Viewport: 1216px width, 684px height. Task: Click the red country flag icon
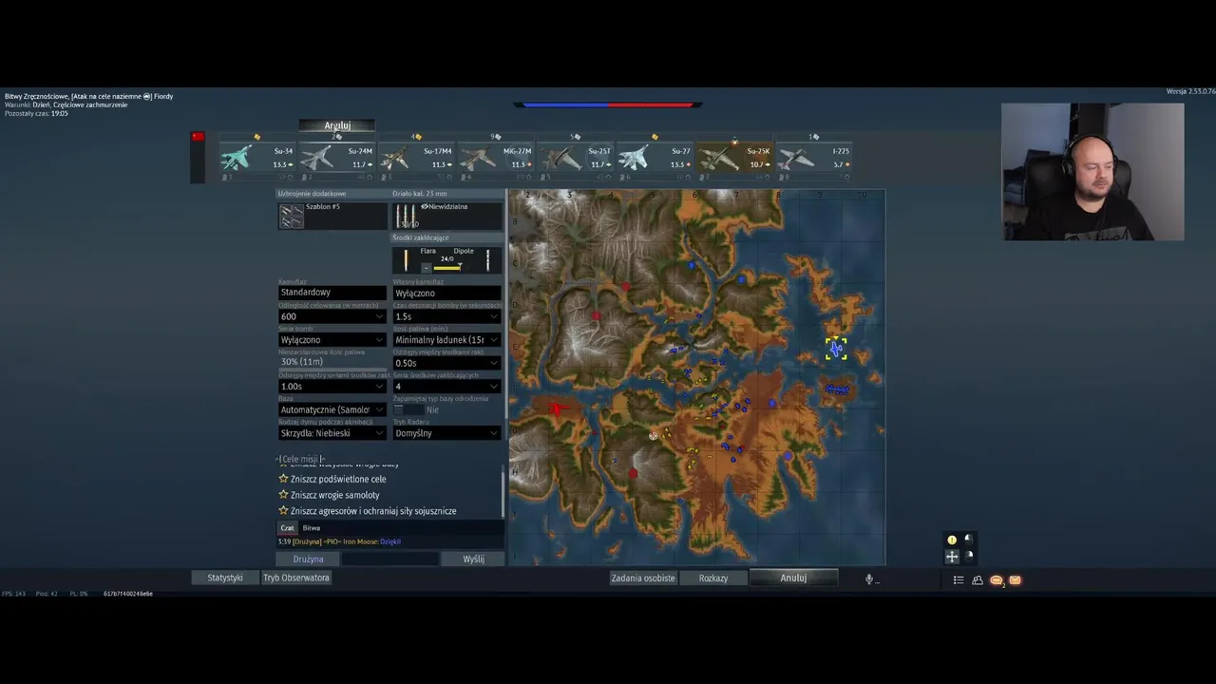[198, 138]
